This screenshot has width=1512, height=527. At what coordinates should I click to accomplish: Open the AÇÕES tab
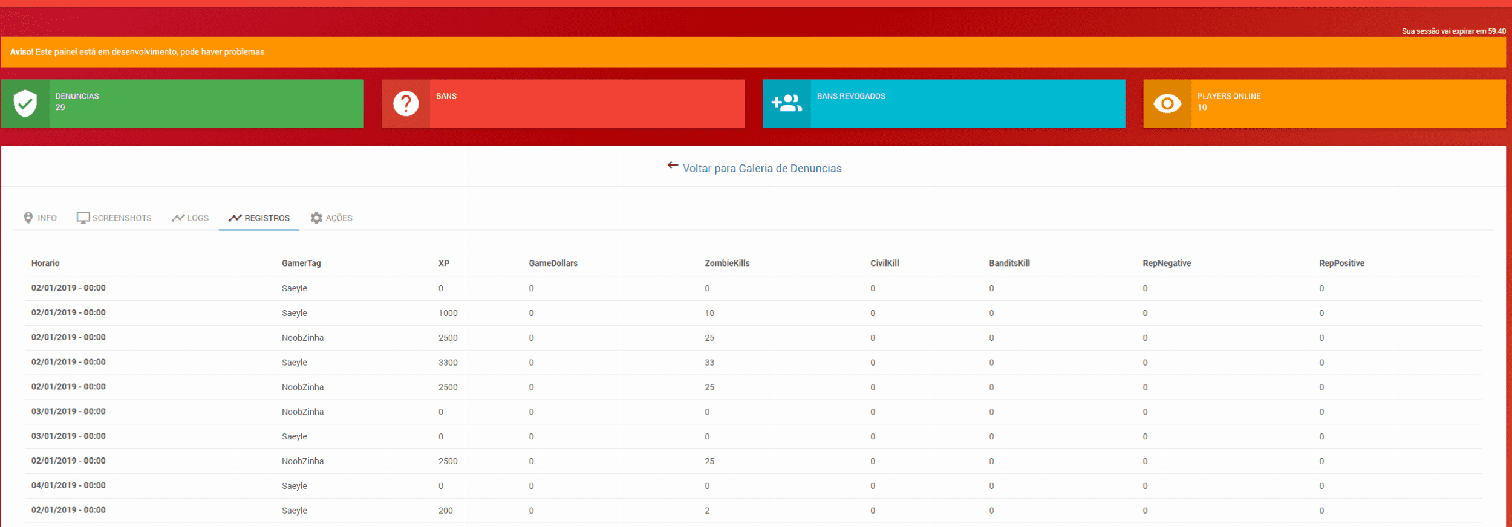pyautogui.click(x=331, y=218)
